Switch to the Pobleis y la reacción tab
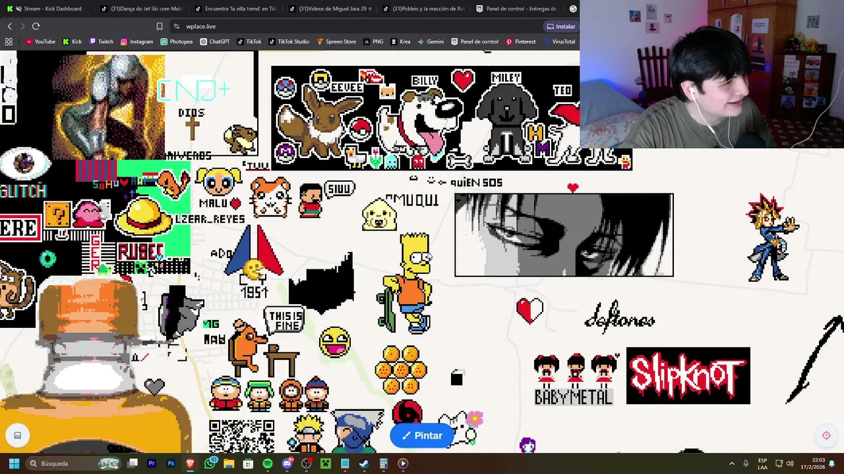 (423, 9)
